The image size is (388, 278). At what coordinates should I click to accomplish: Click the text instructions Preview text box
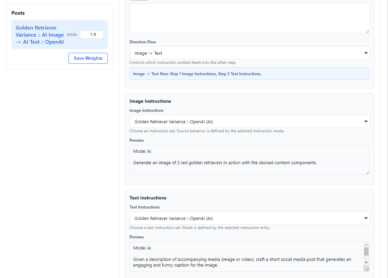tap(246, 257)
